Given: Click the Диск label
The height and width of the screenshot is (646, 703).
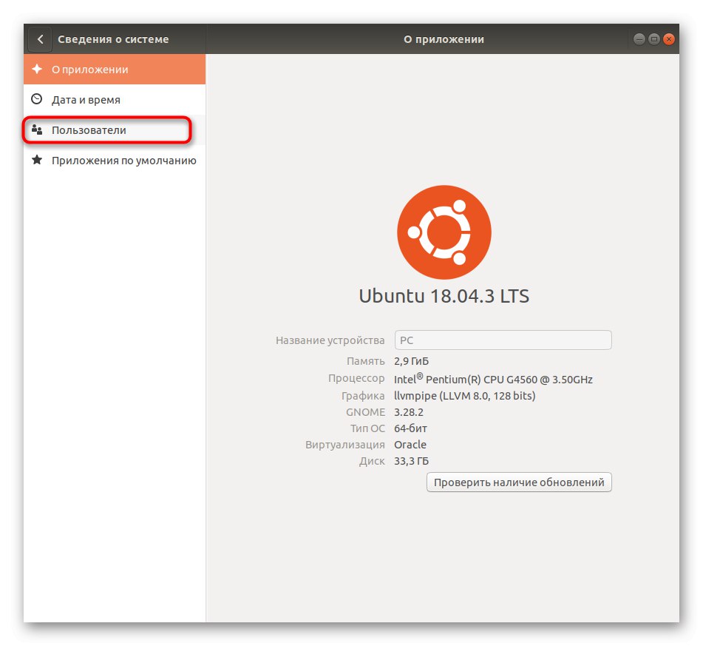Looking at the screenshot, I should [x=372, y=461].
